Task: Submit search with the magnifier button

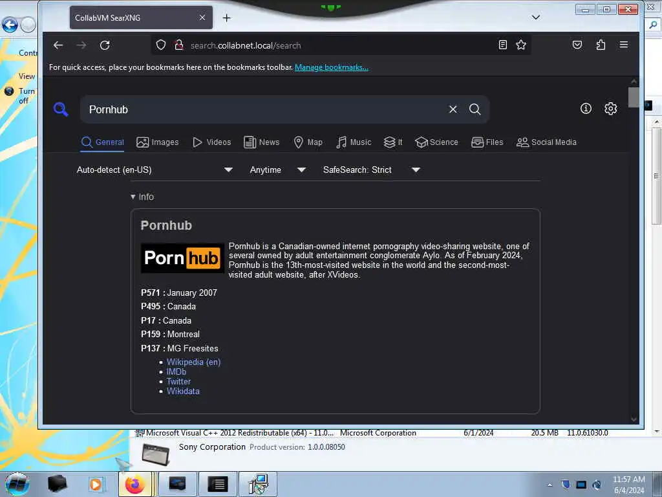Action: 475,109
